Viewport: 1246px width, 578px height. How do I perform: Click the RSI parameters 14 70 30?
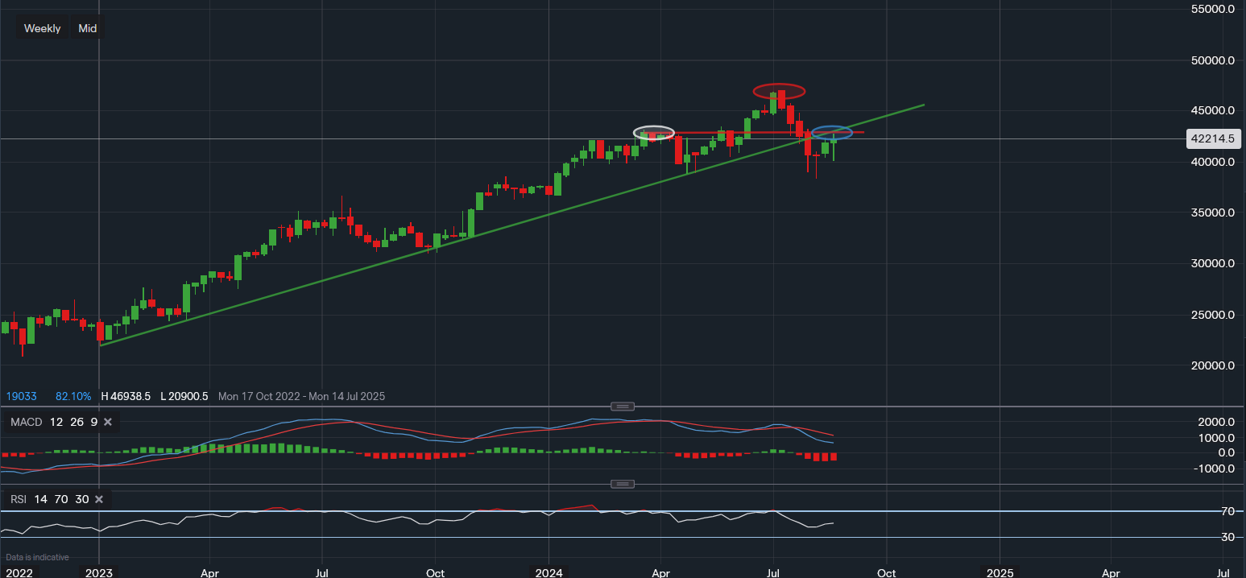[61, 499]
